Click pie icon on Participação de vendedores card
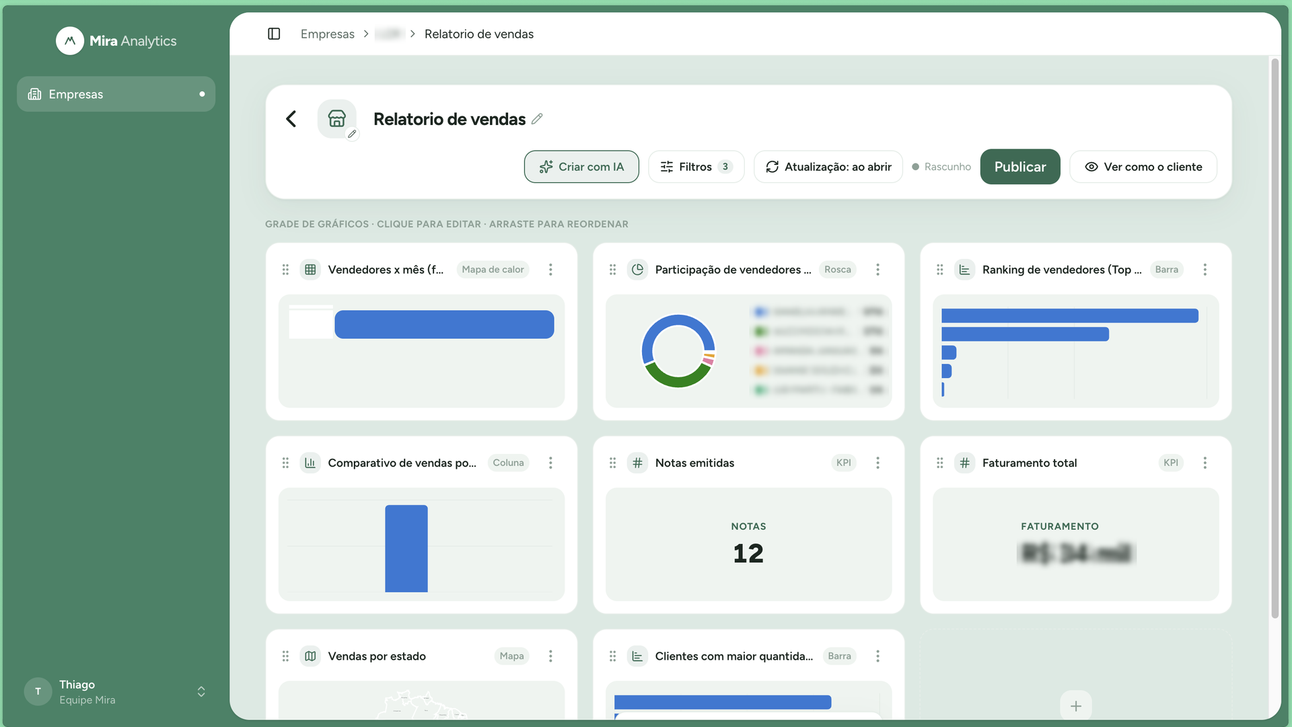The image size is (1292, 727). (x=637, y=270)
